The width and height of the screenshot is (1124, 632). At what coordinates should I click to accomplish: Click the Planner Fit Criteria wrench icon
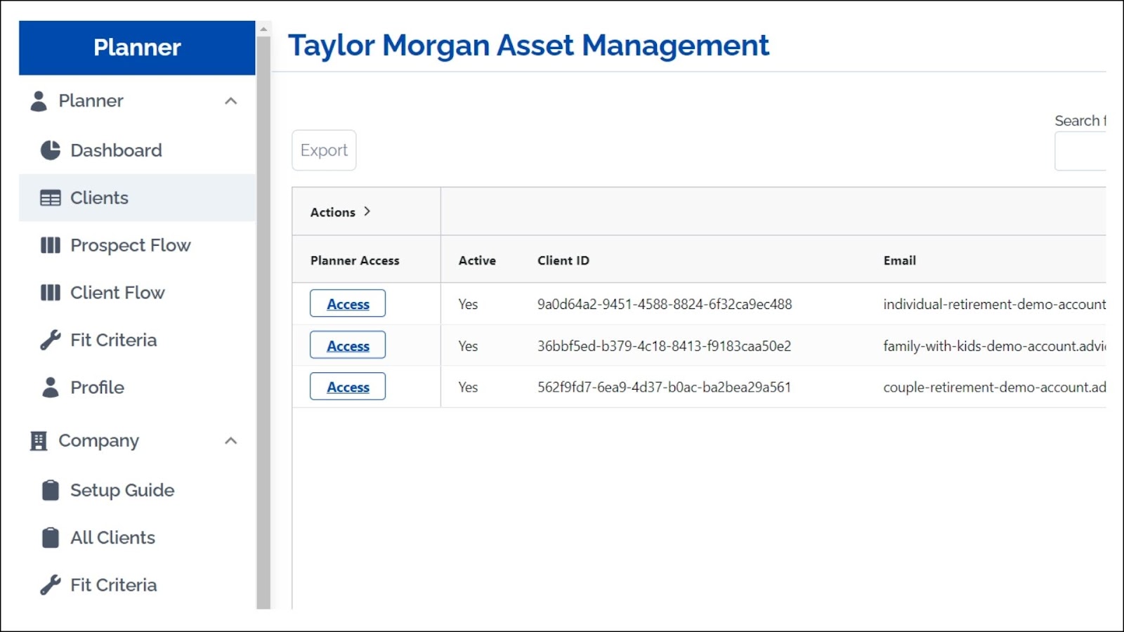[51, 340]
